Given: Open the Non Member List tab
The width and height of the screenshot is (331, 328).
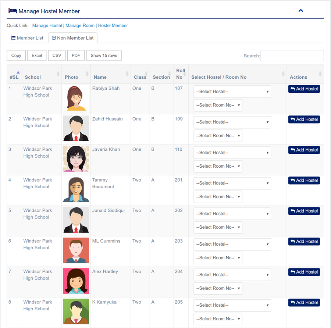Looking at the screenshot, I should coord(72,38).
